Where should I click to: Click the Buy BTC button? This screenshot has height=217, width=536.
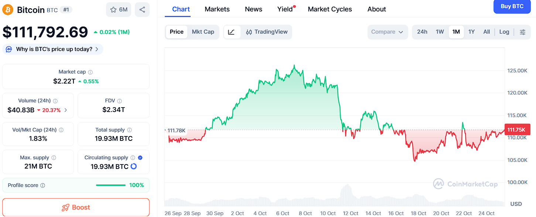coord(512,7)
